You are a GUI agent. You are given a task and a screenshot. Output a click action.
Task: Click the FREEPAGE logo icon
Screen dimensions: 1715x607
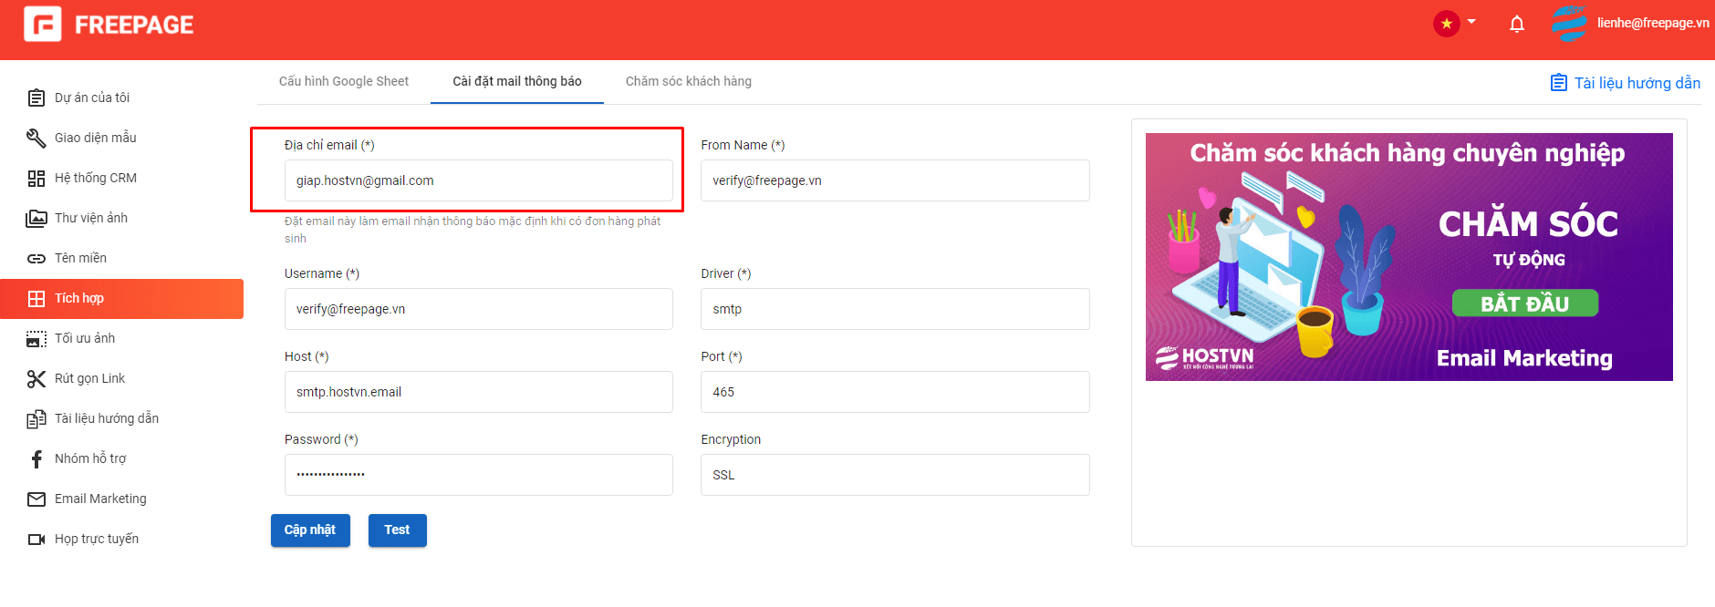point(43,24)
